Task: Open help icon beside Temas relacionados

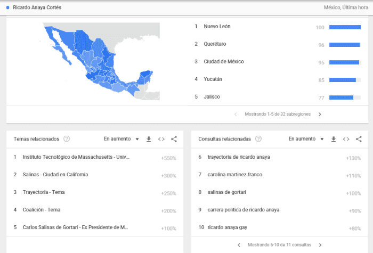Action: click(x=67, y=139)
